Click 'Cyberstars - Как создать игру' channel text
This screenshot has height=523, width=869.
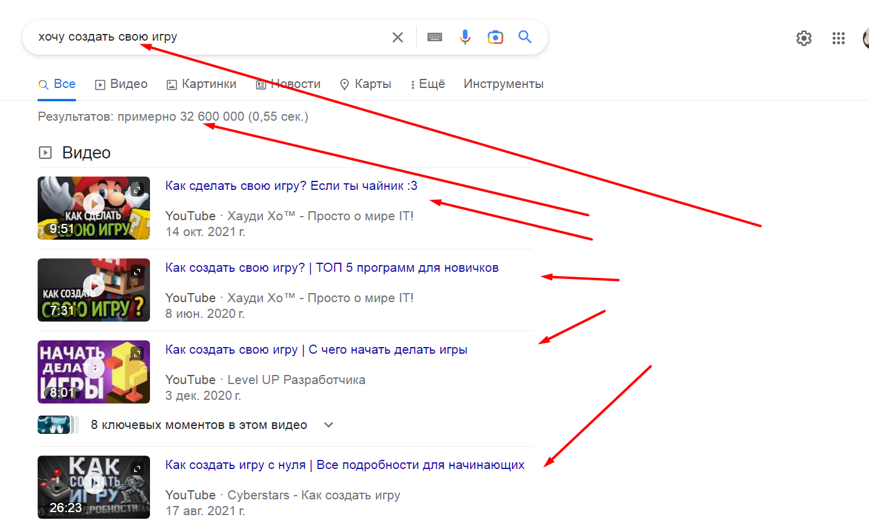(314, 495)
